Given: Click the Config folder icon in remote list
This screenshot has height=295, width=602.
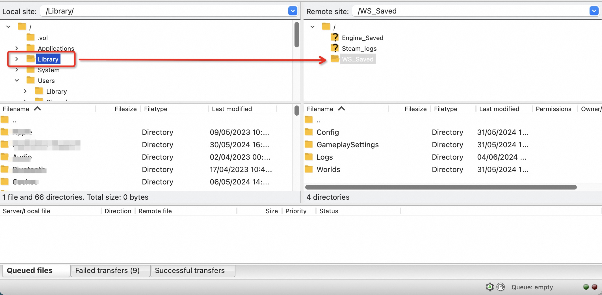Looking at the screenshot, I should click(x=309, y=132).
